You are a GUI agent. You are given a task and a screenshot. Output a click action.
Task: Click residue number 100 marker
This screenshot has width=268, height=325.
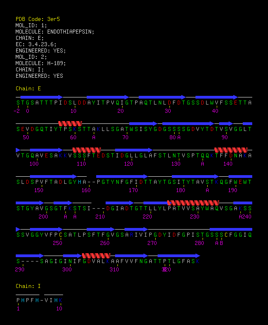point(34,164)
